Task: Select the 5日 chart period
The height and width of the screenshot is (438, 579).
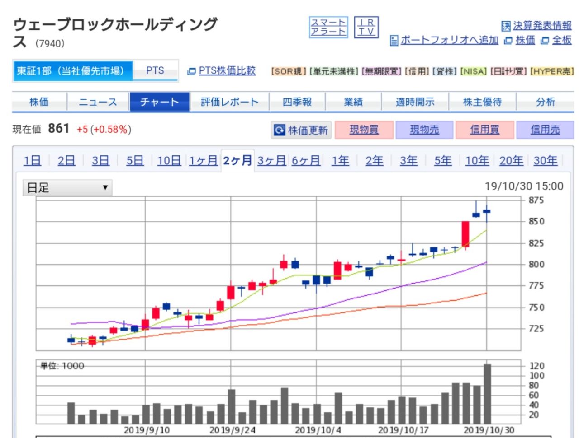Action: click(135, 161)
